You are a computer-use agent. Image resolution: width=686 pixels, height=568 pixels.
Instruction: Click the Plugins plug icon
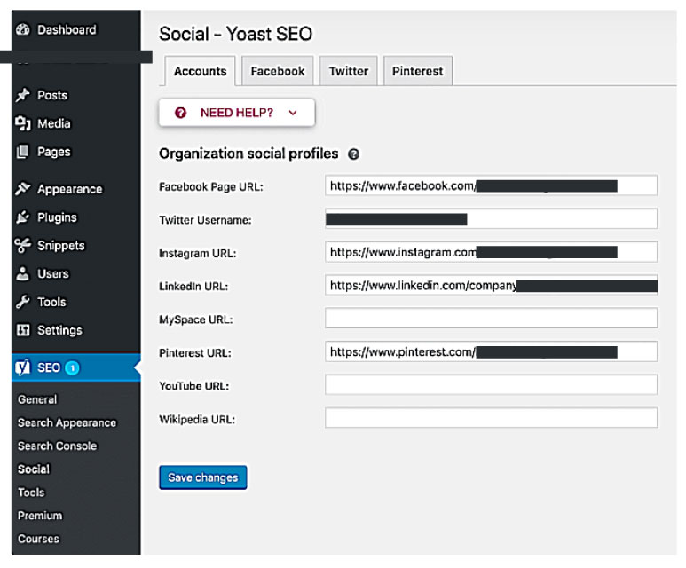point(23,217)
